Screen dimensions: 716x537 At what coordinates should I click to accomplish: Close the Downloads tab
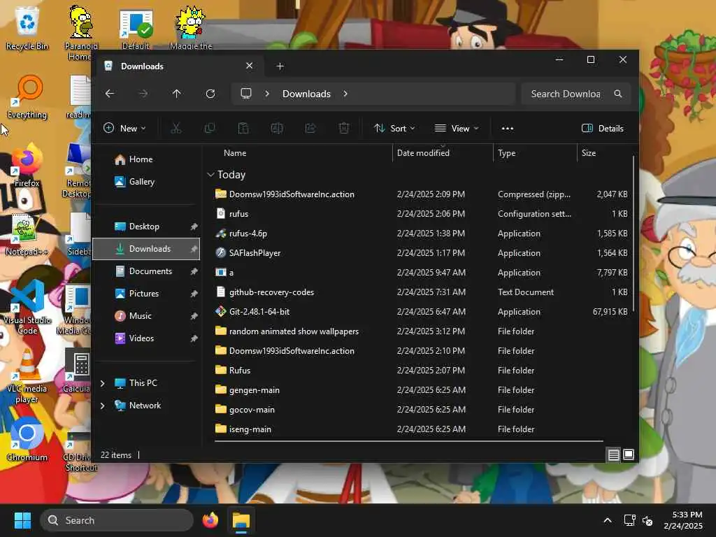coord(250,66)
